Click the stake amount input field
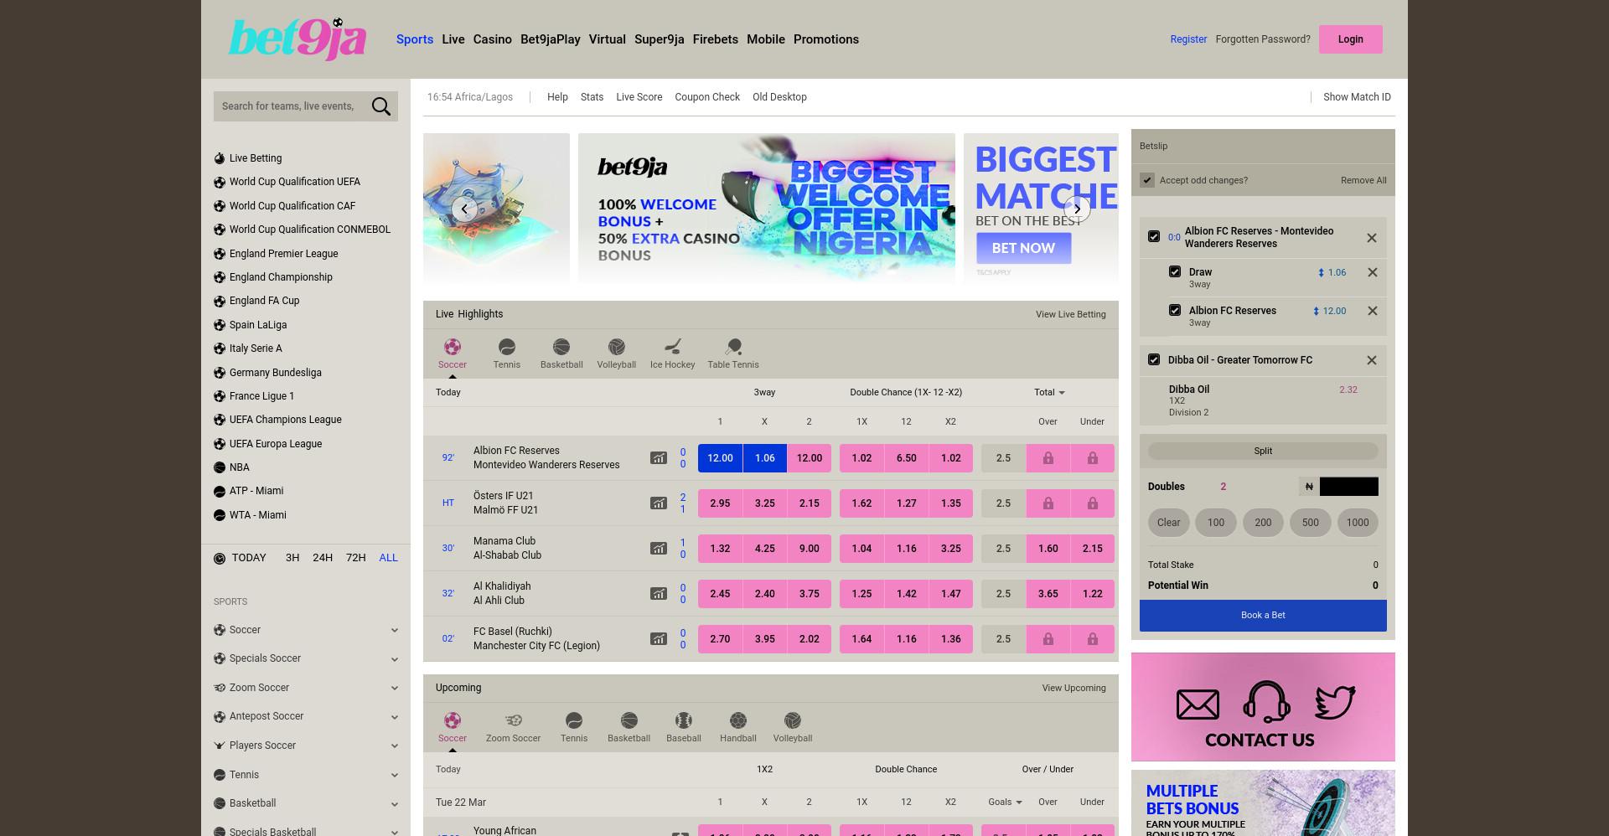 pyautogui.click(x=1349, y=487)
